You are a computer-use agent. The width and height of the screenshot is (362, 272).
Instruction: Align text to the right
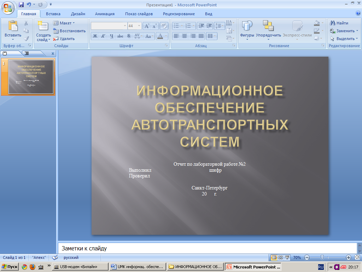tap(193, 36)
